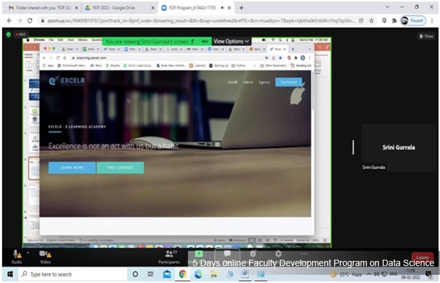Go back with Chrome's back arrow

[x=9, y=21]
